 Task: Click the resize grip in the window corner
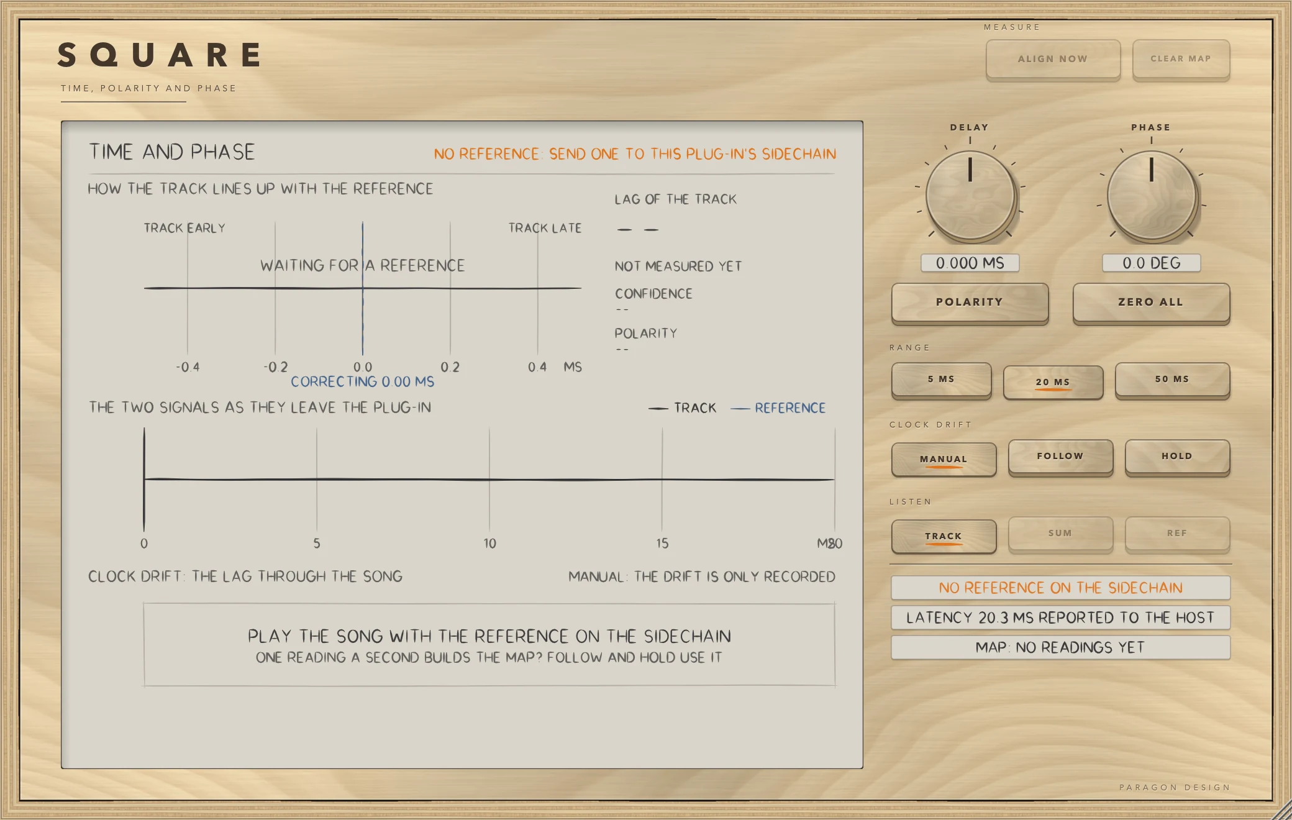tap(1282, 811)
